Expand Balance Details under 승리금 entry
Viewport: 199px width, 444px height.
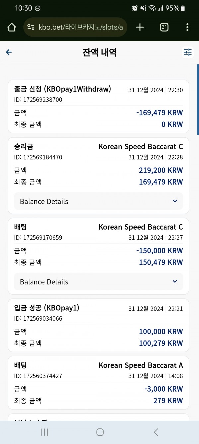(x=99, y=201)
